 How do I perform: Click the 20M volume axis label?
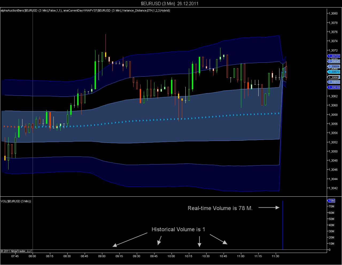(x=332, y=237)
